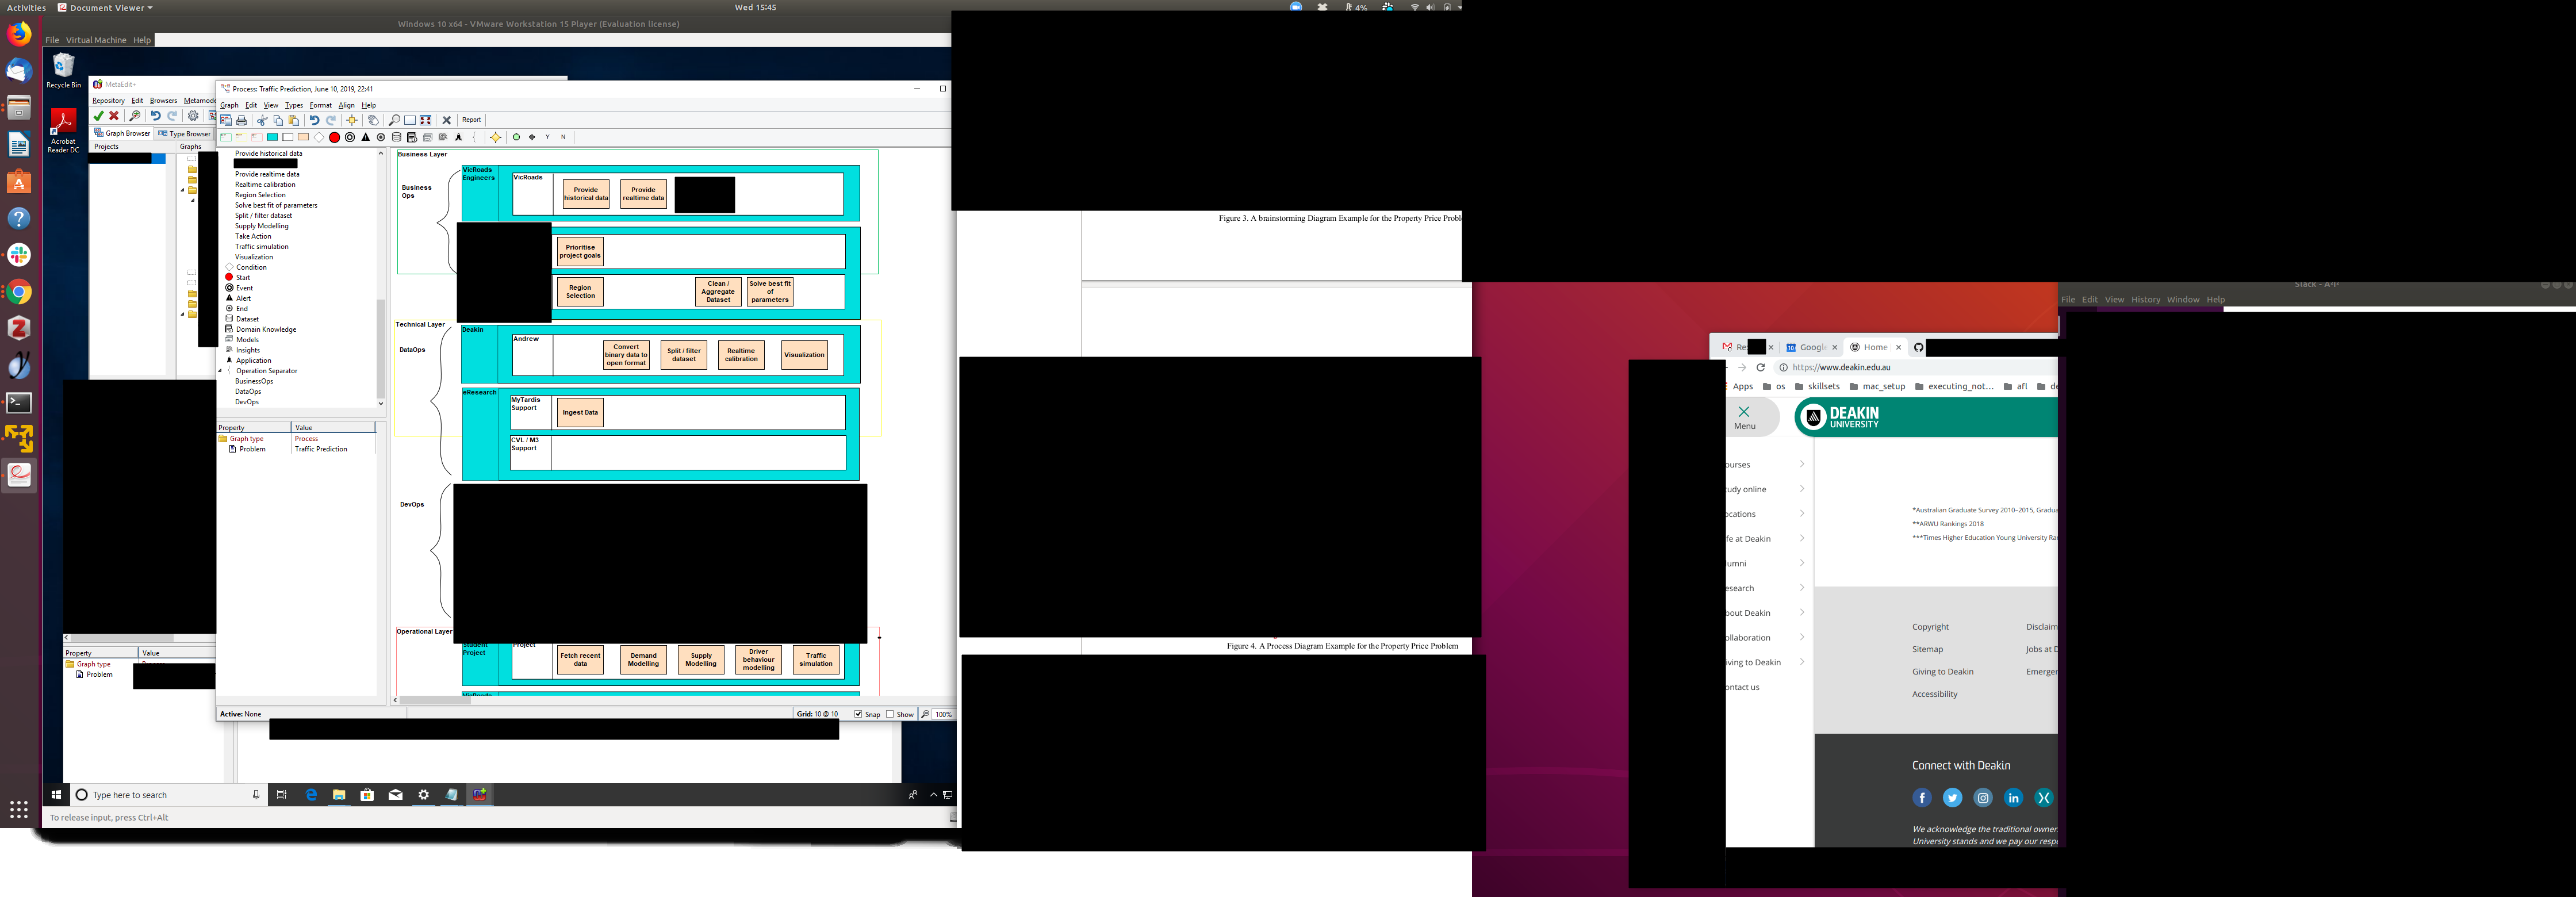The height and width of the screenshot is (897, 2576).
Task: Click the Windows taskbar search field
Action: [x=165, y=795]
